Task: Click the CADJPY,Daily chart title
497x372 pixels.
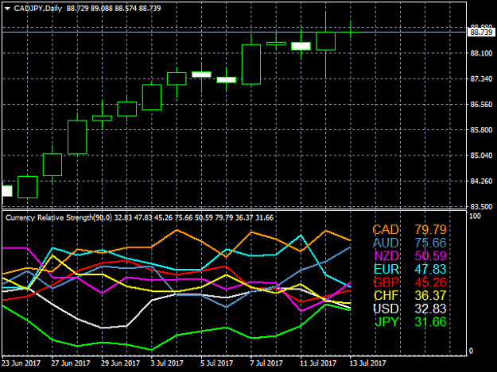Action: point(38,9)
